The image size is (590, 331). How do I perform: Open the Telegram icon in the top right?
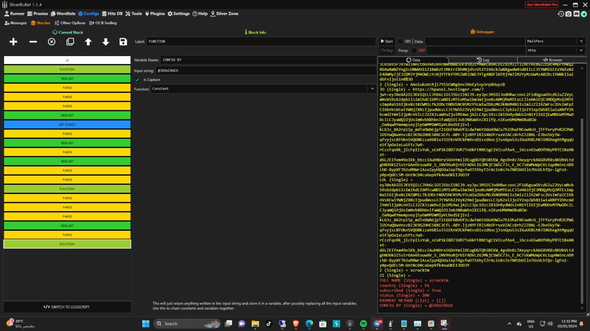584,14
